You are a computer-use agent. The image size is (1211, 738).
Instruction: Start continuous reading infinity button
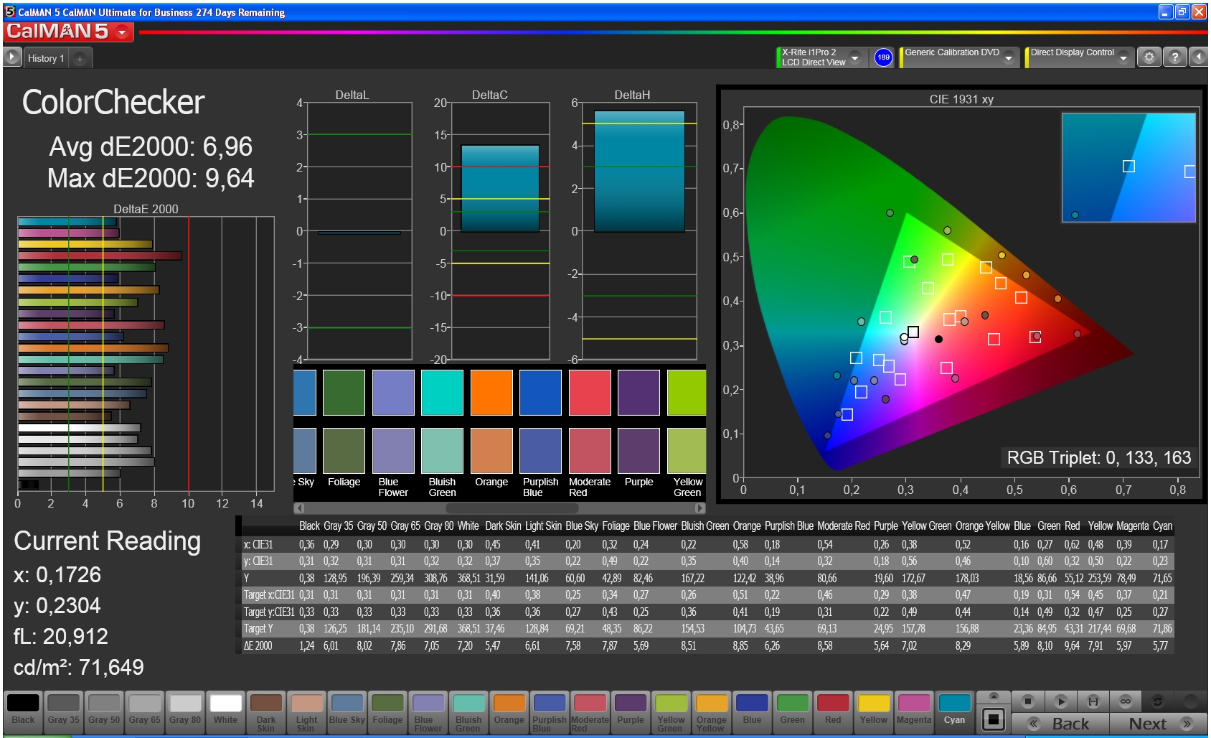(x=1126, y=701)
